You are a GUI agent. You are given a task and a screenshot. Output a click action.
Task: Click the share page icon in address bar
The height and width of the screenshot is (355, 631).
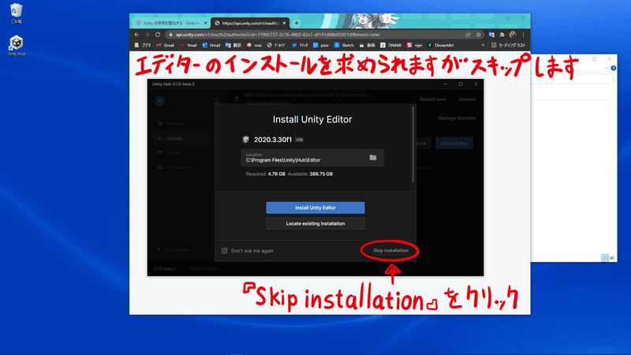coord(468,35)
